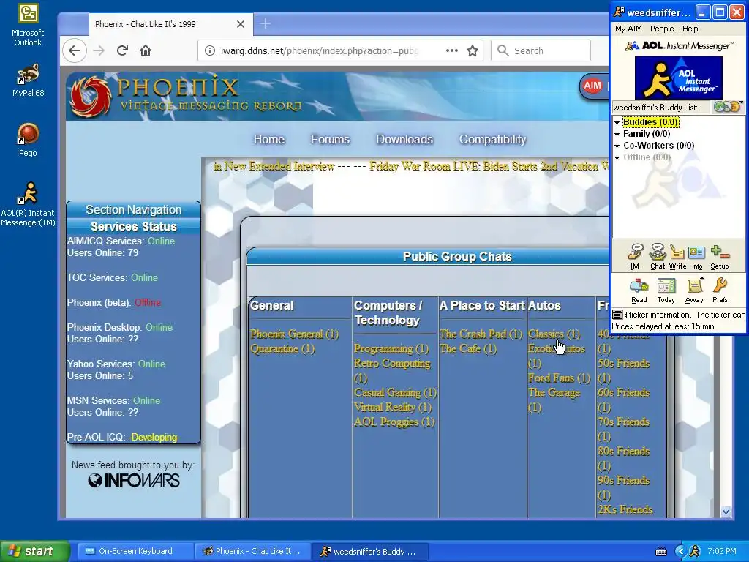Join The Crash Pad chat
The width and height of the screenshot is (749, 562).
[481, 334]
